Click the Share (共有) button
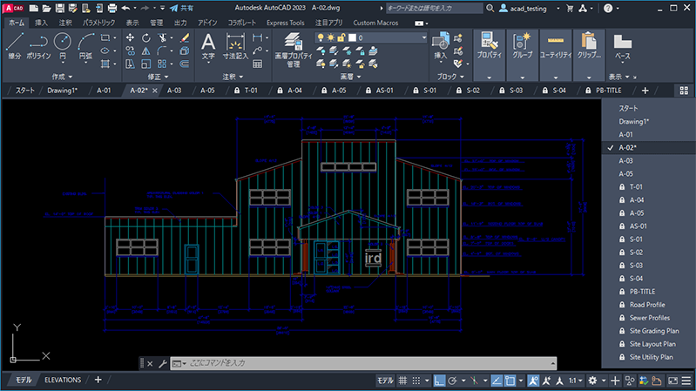This screenshot has width=696, height=391. click(x=182, y=8)
